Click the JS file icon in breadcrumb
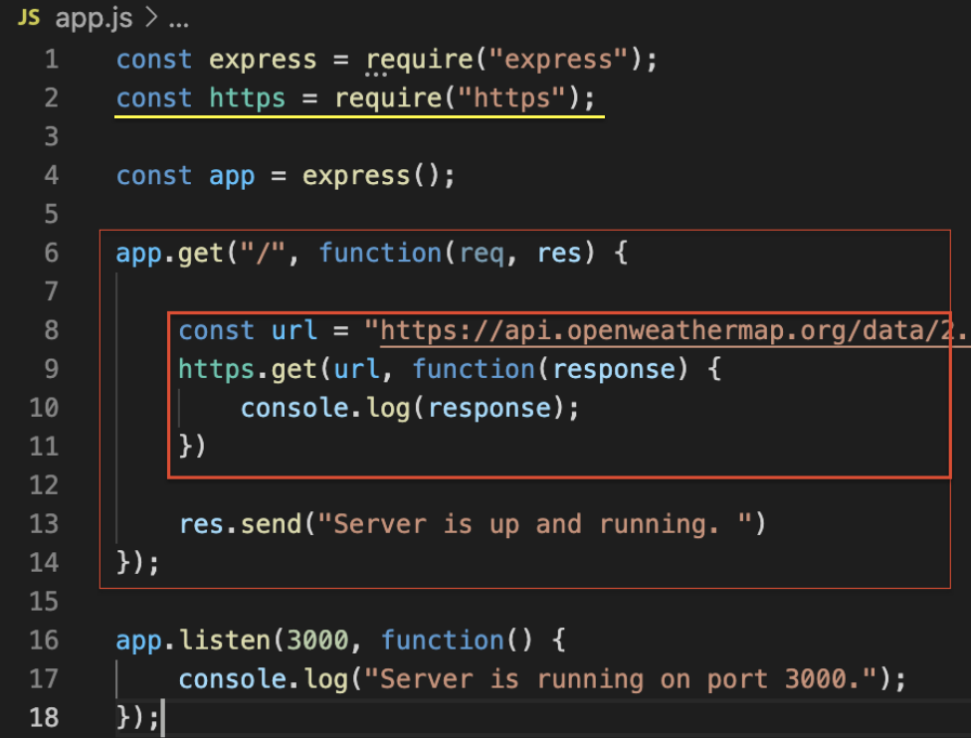 (29, 17)
